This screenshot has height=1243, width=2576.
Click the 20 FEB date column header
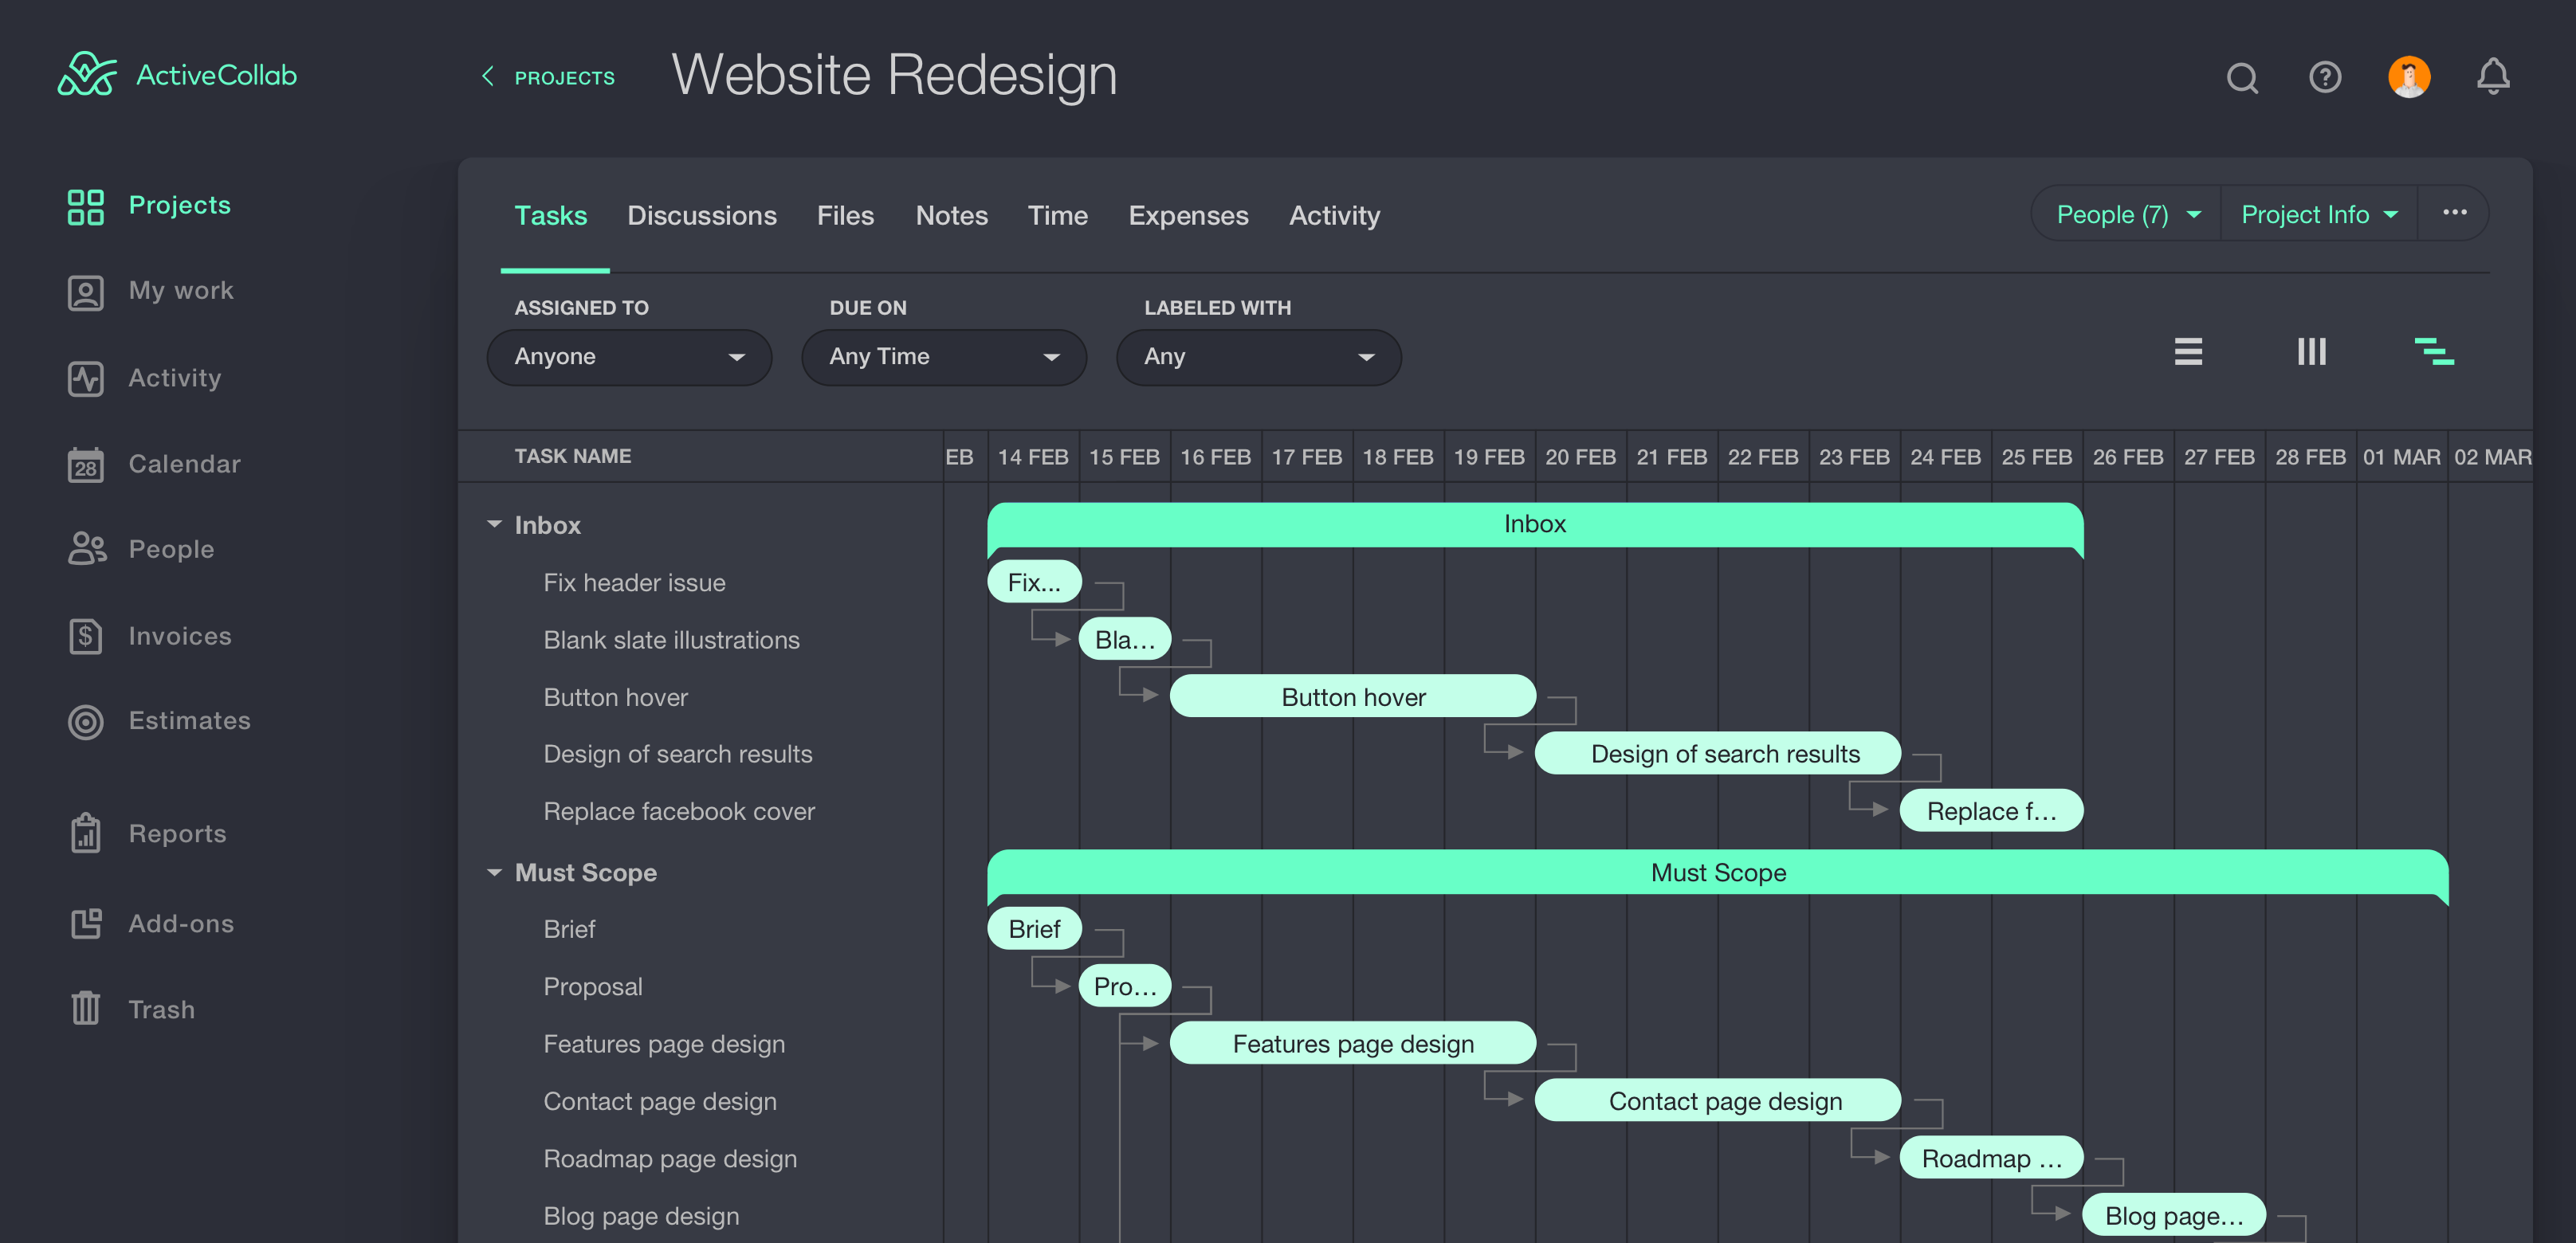[1580, 457]
